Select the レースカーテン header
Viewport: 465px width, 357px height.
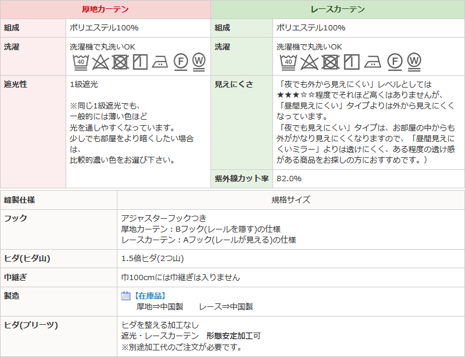[x=337, y=10]
